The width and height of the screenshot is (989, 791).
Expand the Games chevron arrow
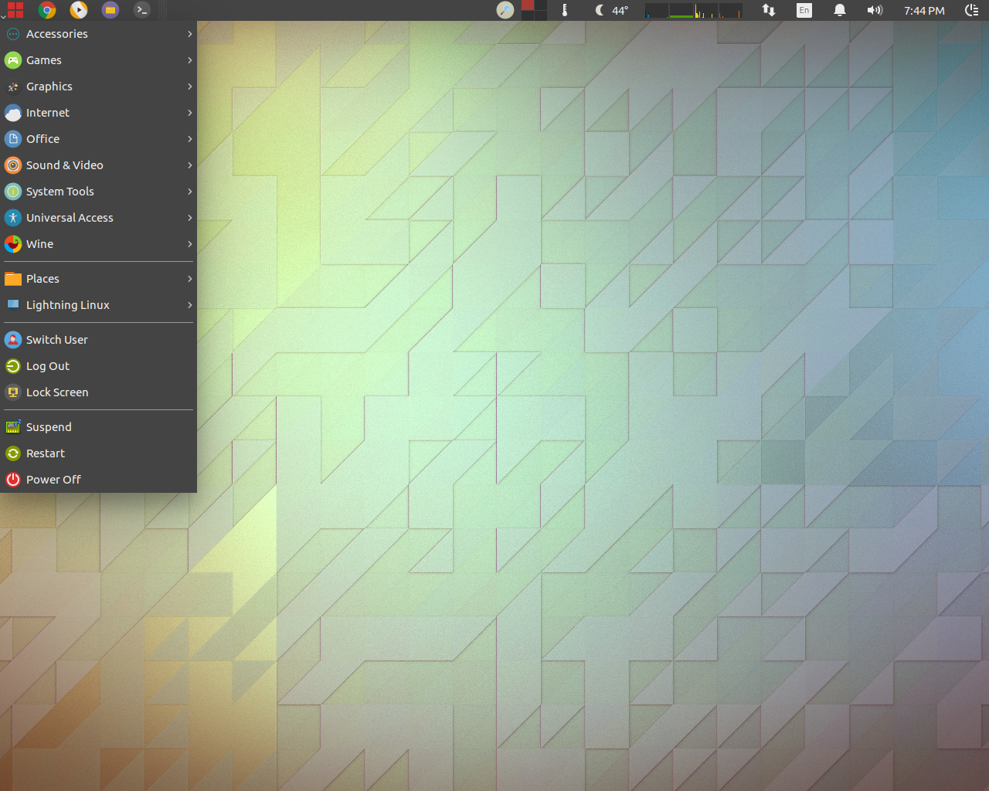pyautogui.click(x=189, y=60)
